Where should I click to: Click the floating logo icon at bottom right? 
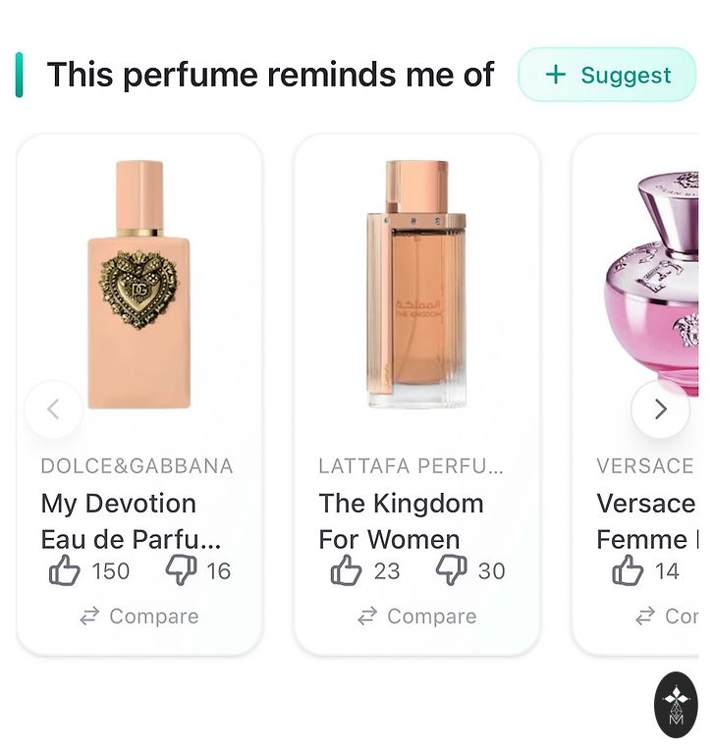pos(676,704)
